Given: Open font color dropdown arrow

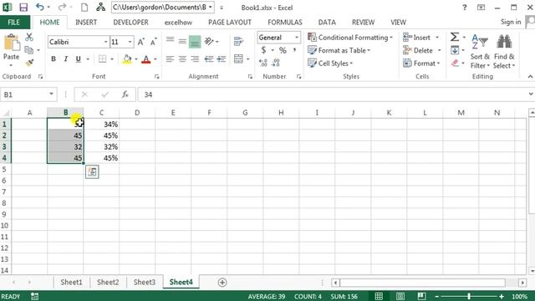Looking at the screenshot, I should click(x=155, y=59).
